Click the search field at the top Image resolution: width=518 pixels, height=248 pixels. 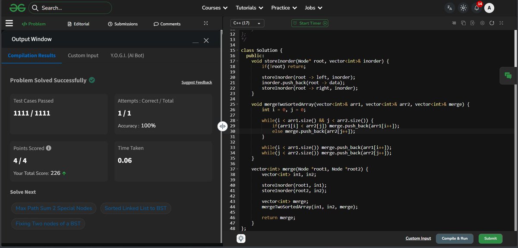pyautogui.click(x=70, y=8)
